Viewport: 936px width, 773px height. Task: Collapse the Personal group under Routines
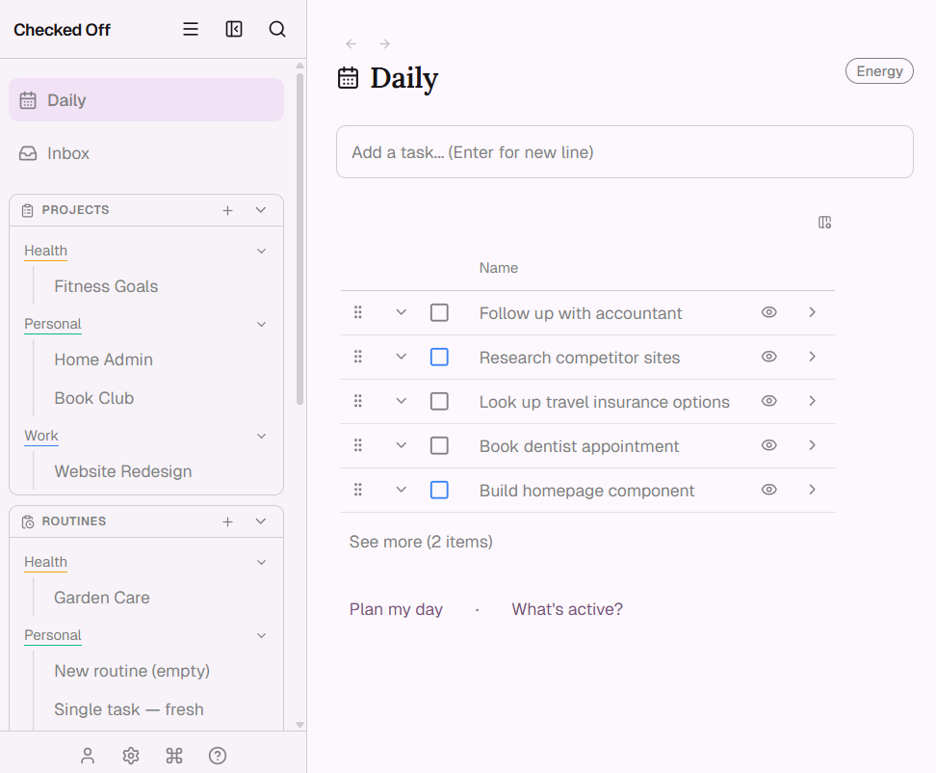point(262,635)
